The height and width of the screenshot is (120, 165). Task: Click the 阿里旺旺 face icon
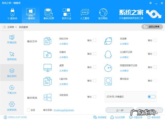[108, 68]
